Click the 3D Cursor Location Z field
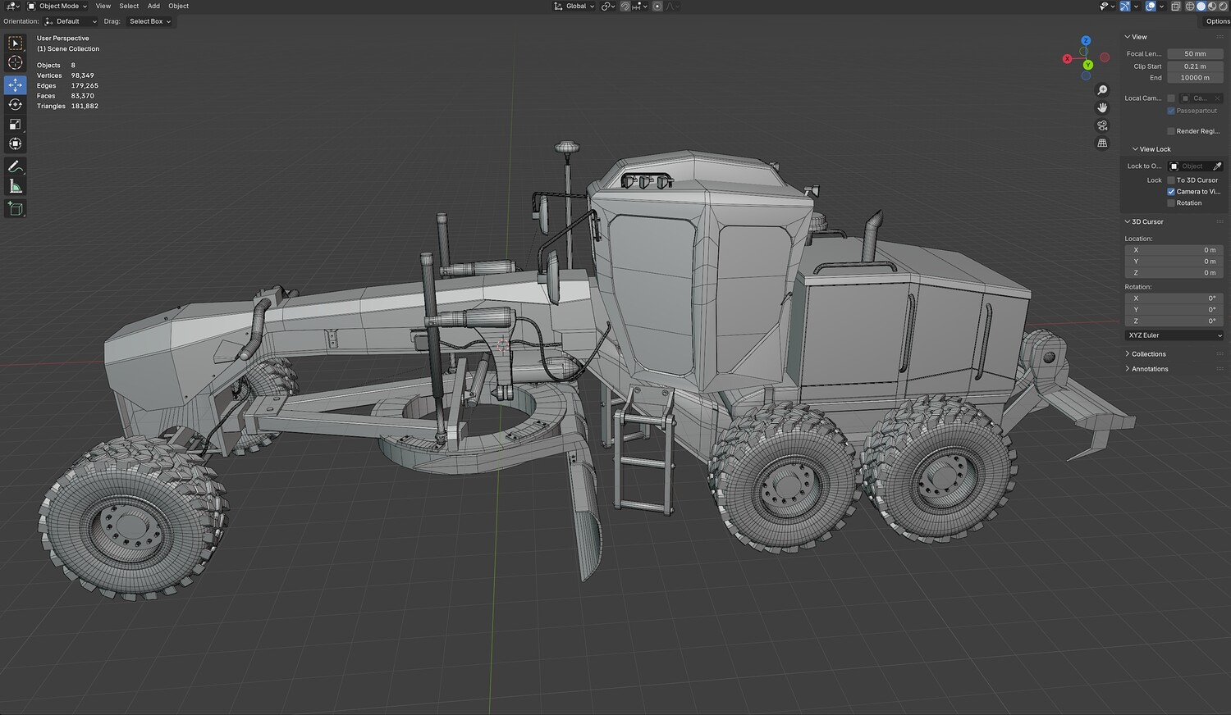This screenshot has width=1231, height=715. pos(1174,273)
